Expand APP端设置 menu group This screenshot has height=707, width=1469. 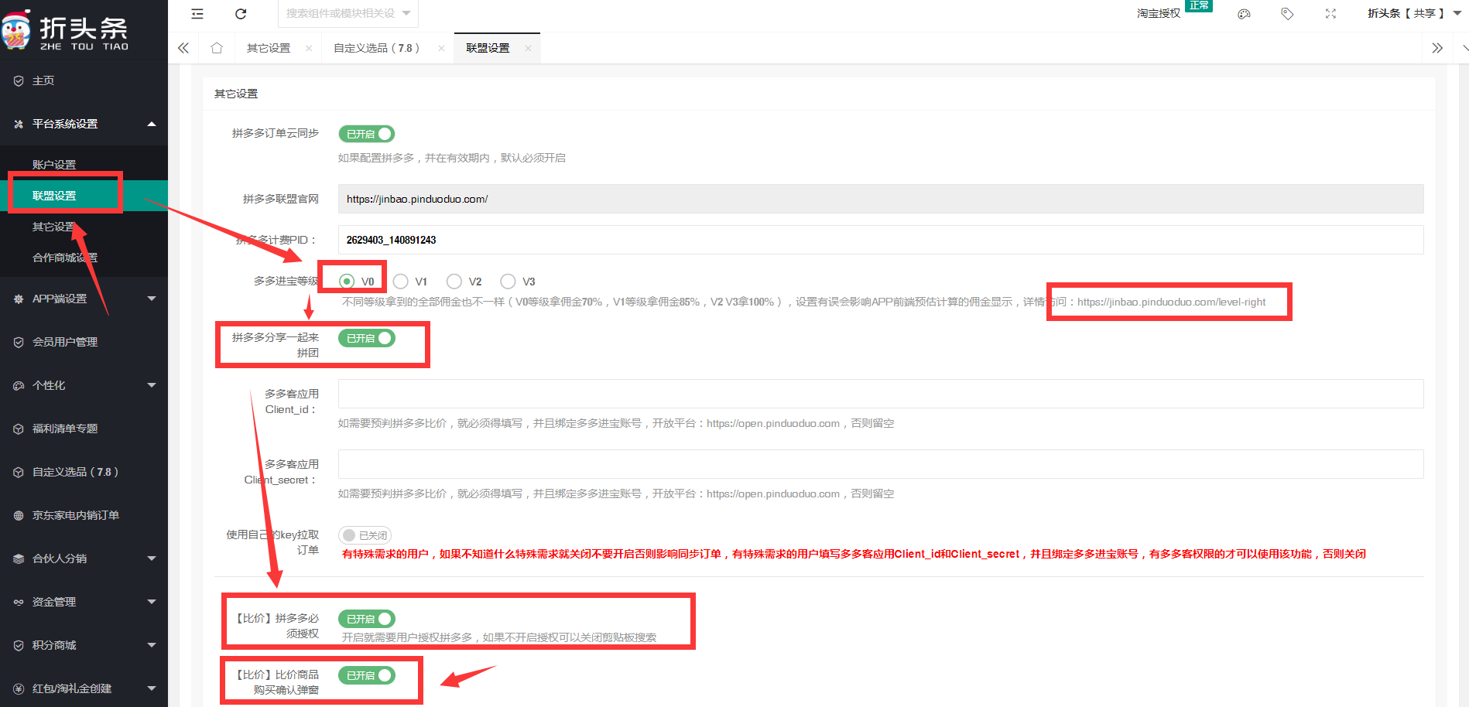[x=152, y=299]
